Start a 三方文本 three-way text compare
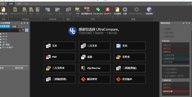Image resolution: width=192 pixels, height=97 pixels. tap(94, 46)
